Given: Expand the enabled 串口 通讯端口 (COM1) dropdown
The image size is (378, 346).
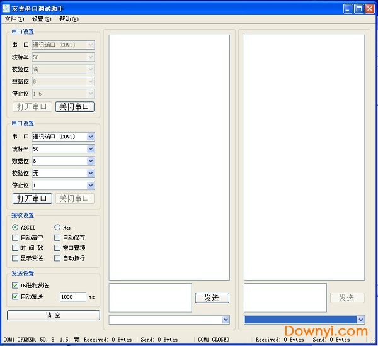Looking at the screenshot, I should [91, 137].
